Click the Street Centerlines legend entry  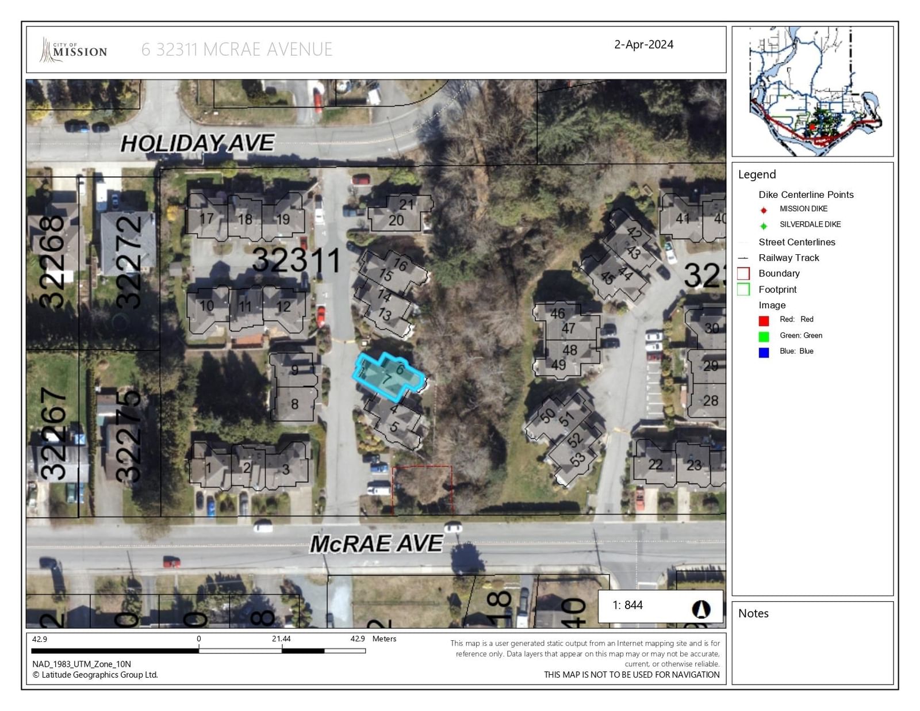tap(796, 242)
